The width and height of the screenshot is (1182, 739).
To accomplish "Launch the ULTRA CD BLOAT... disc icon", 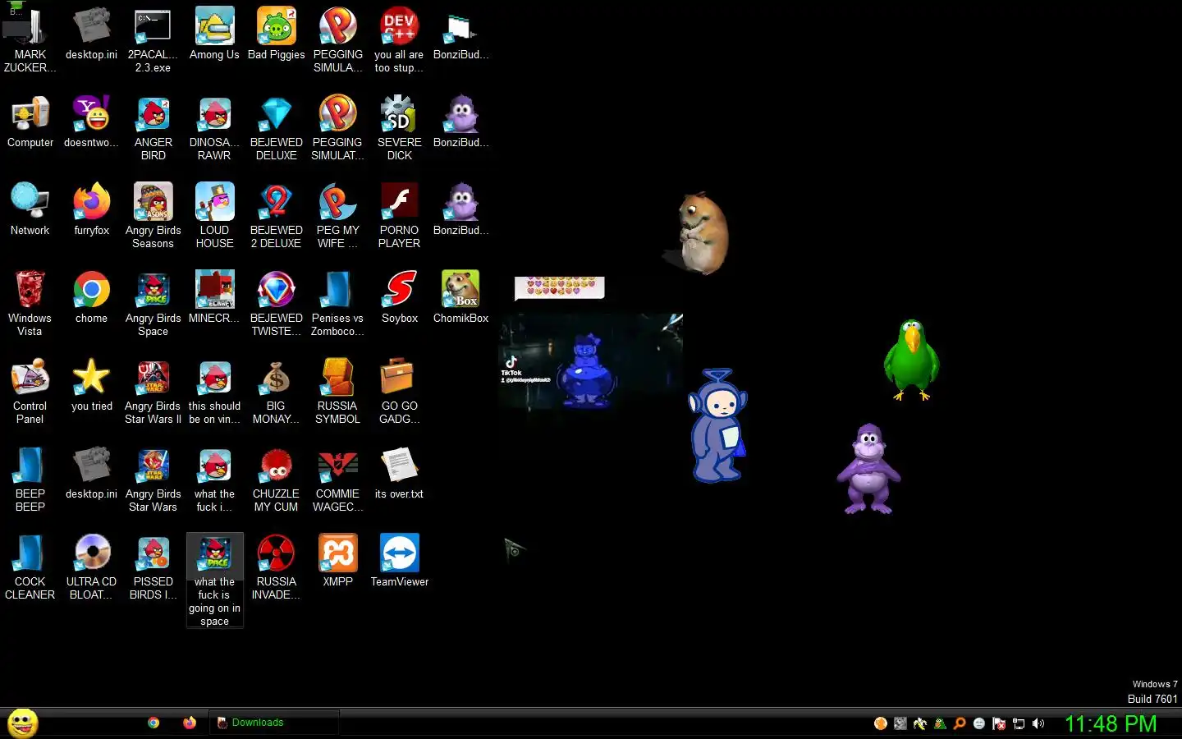I will (x=91, y=567).
